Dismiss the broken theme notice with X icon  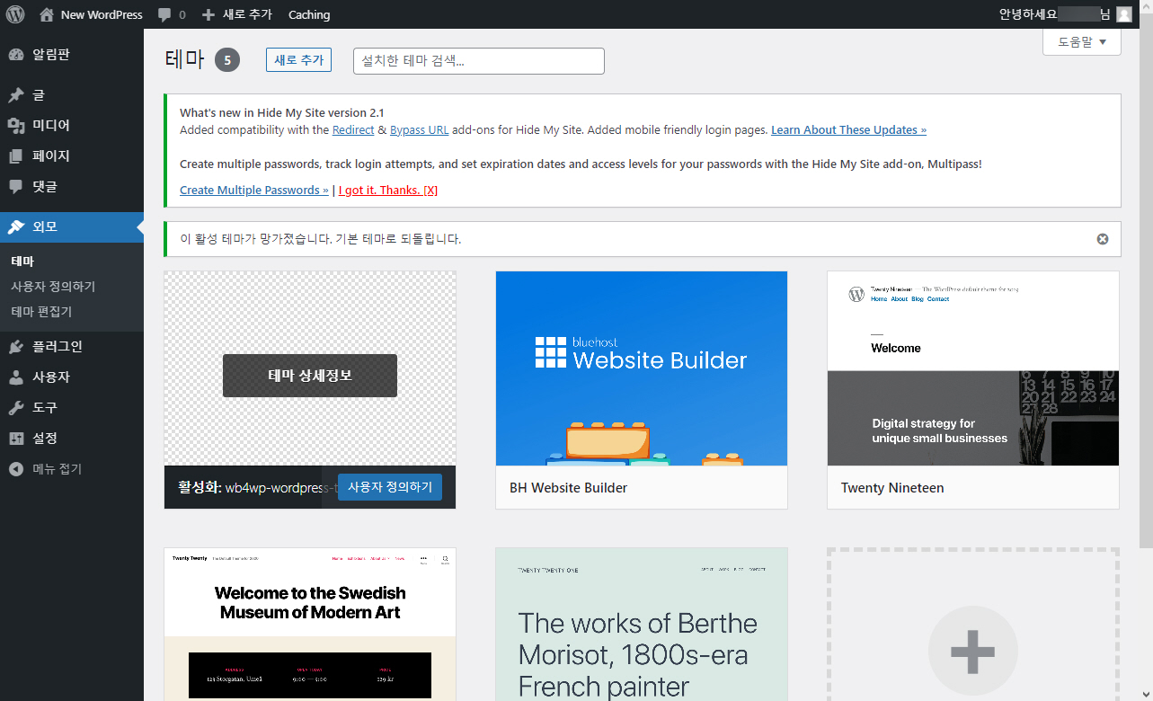1103,239
